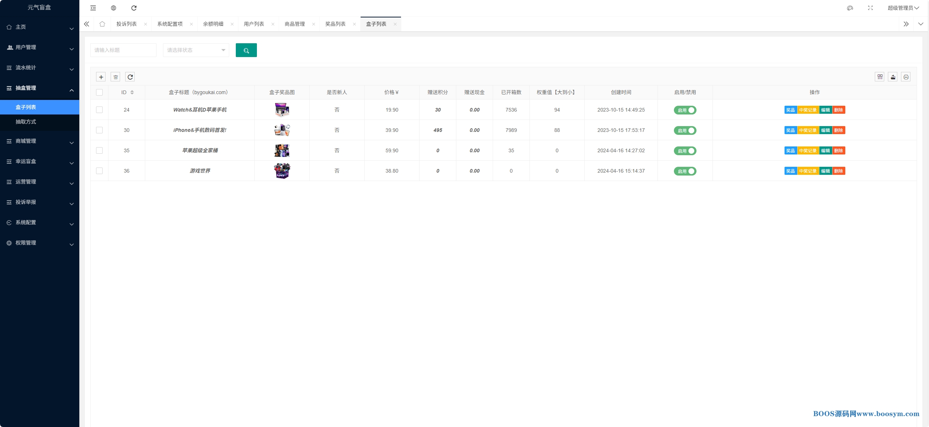Open the theme palette icon

850,8
